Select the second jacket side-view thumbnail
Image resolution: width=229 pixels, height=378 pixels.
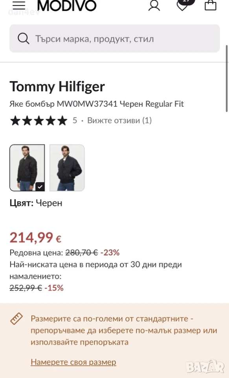(x=67, y=168)
